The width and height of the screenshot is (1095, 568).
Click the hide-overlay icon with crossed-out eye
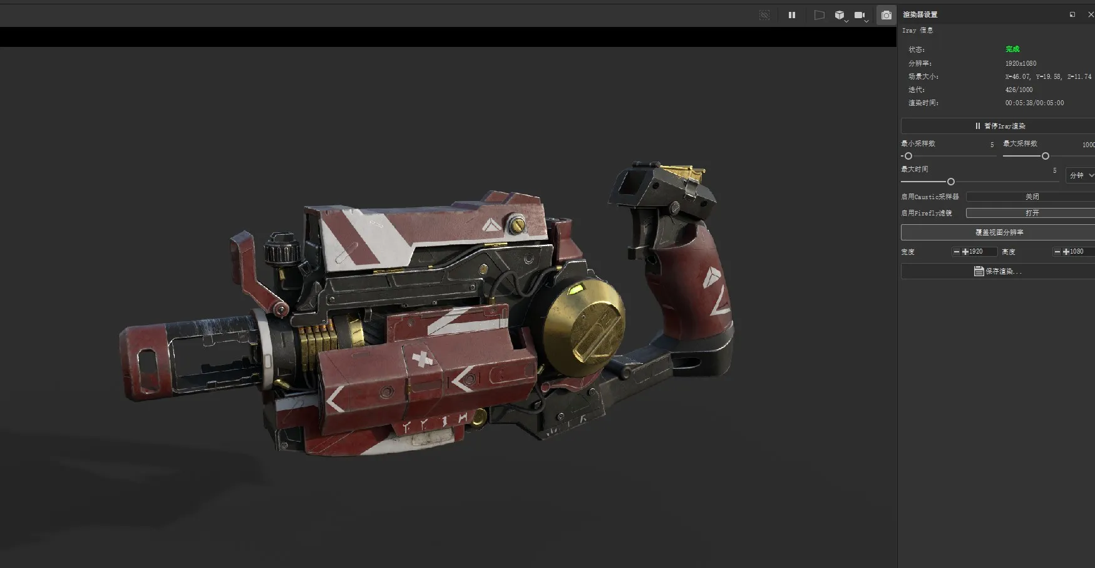point(764,15)
